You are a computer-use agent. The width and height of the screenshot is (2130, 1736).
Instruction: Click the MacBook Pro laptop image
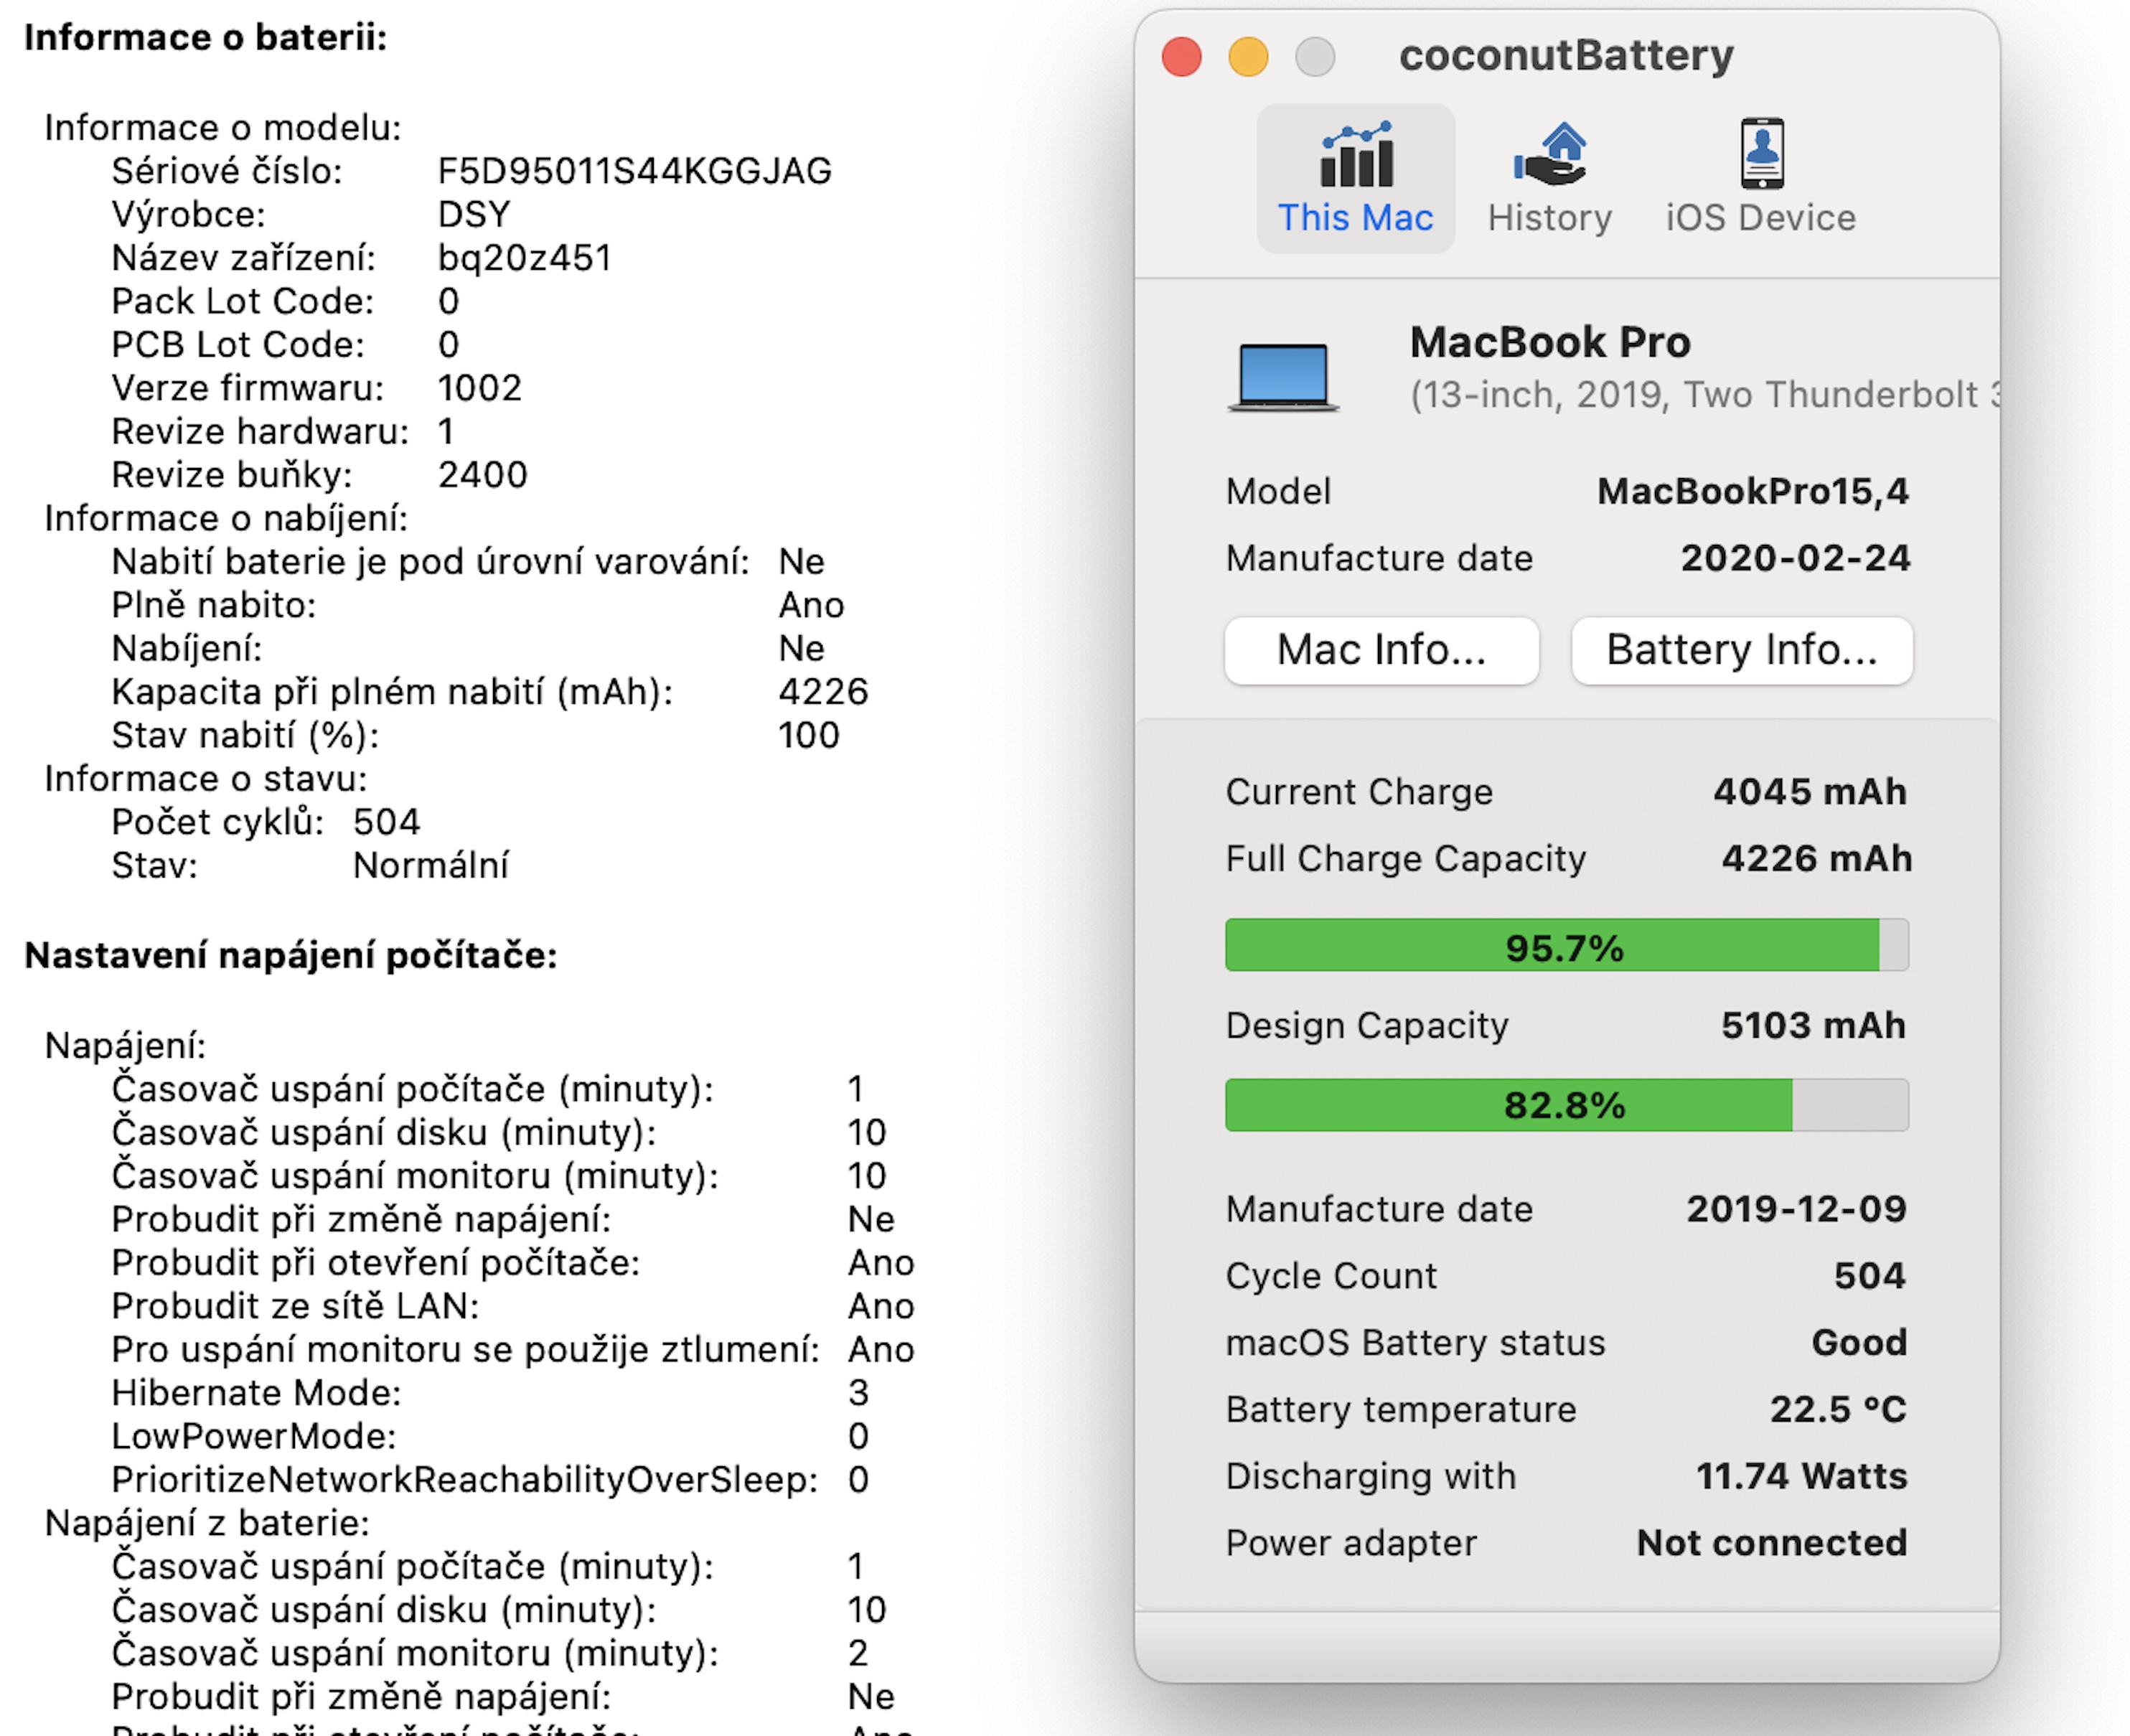point(1283,376)
